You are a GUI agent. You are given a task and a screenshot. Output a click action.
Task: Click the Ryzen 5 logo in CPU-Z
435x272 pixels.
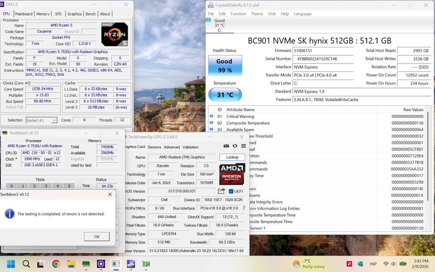click(114, 34)
